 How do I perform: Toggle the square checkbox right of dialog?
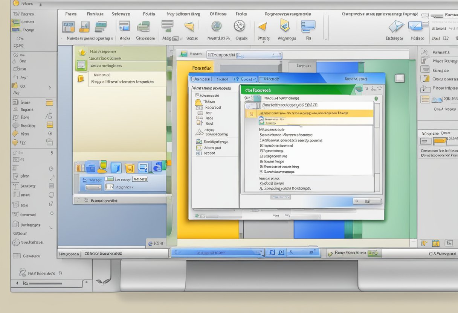point(400,78)
